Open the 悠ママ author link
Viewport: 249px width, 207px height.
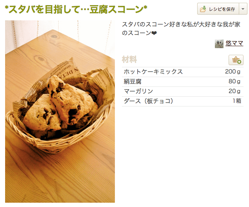click(234, 43)
